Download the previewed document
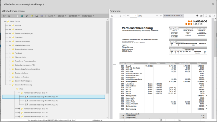Screen dimensions: 217x122 [x=201, y=16]
